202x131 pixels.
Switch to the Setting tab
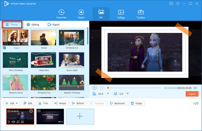point(33,25)
